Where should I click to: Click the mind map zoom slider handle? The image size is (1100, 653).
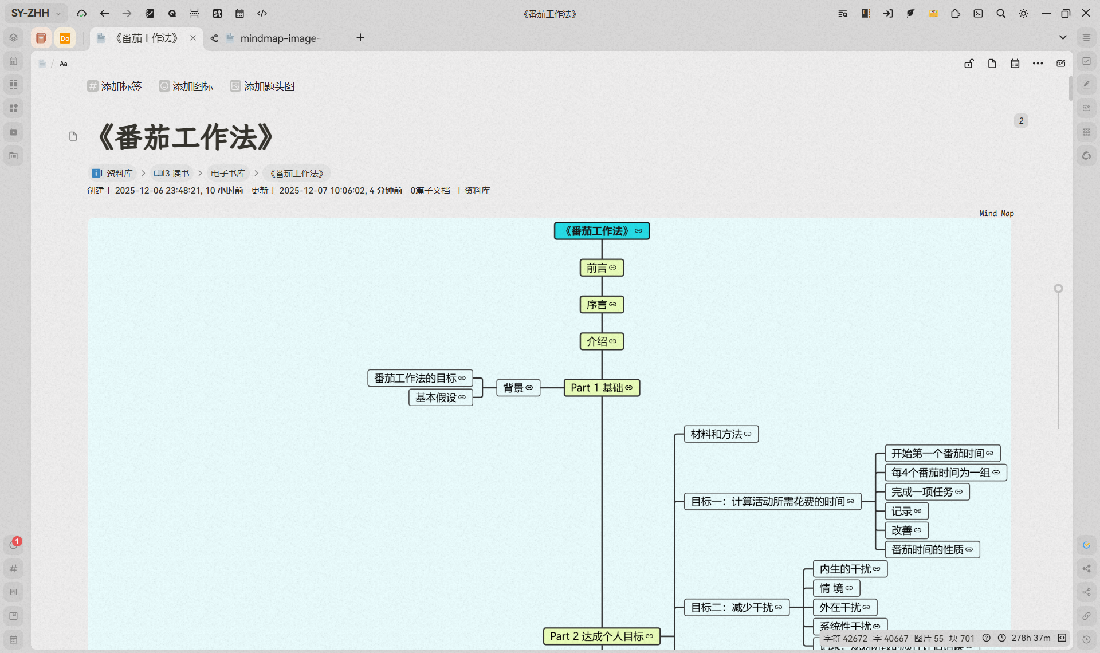coord(1058,289)
